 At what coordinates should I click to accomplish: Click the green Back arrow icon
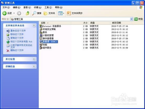coord(5,13)
